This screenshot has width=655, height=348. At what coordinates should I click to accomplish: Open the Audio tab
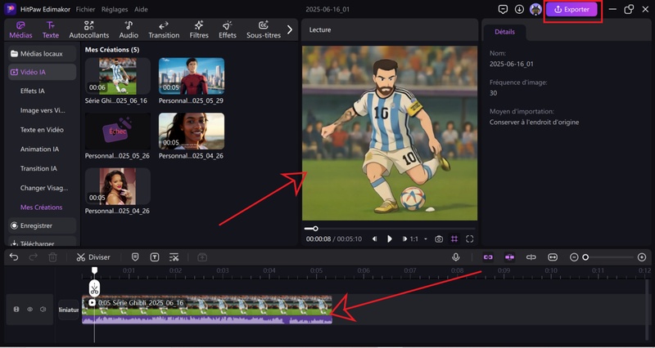click(129, 30)
